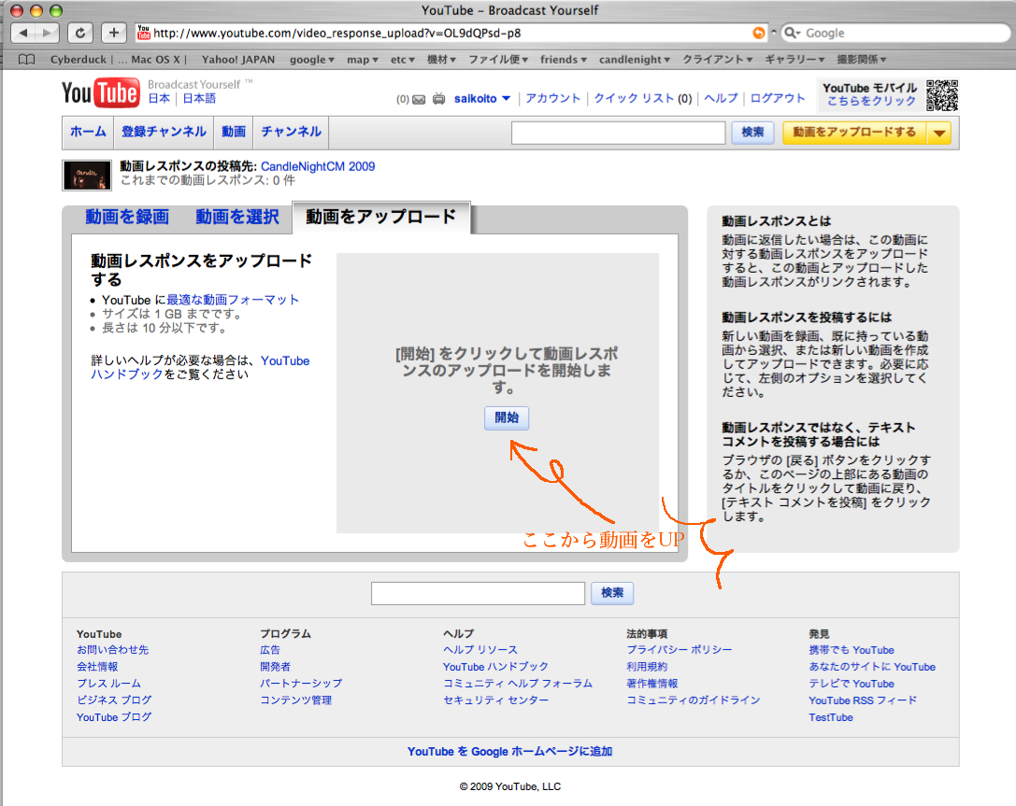Viewport: 1016px width, 806px height.
Task: Click the Safari address bar URL
Action: point(336,33)
